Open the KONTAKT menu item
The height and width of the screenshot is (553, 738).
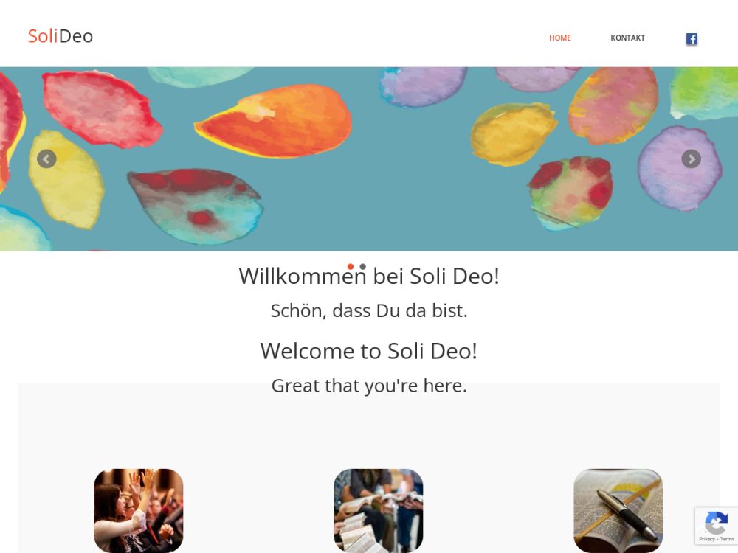(x=627, y=38)
